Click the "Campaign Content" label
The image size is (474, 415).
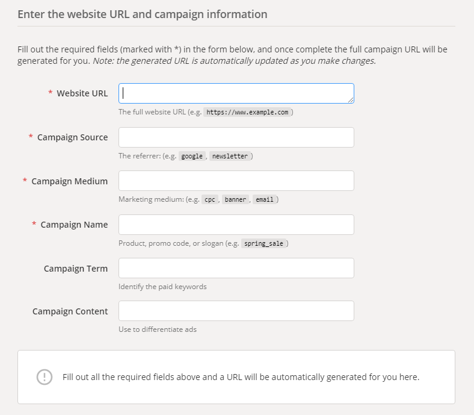70,311
